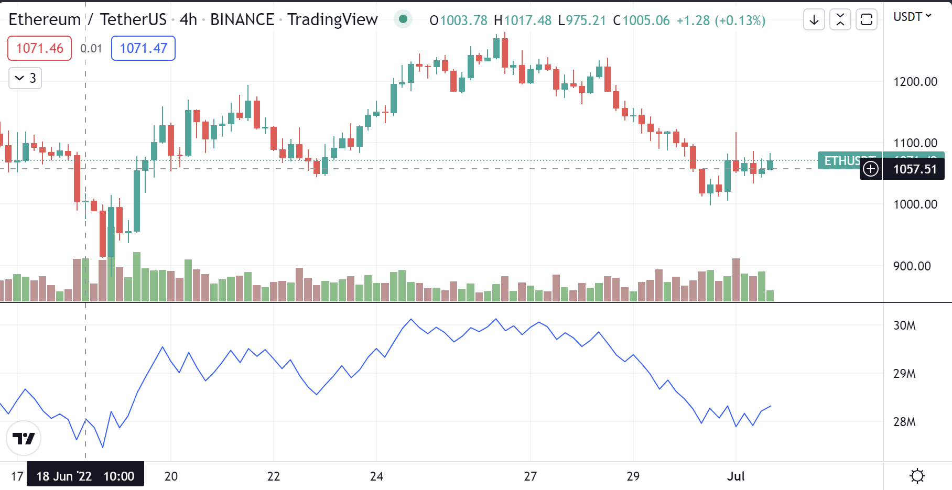The image size is (952, 490).
Task: Click the 1100.00 price axis label
Action: point(915,143)
